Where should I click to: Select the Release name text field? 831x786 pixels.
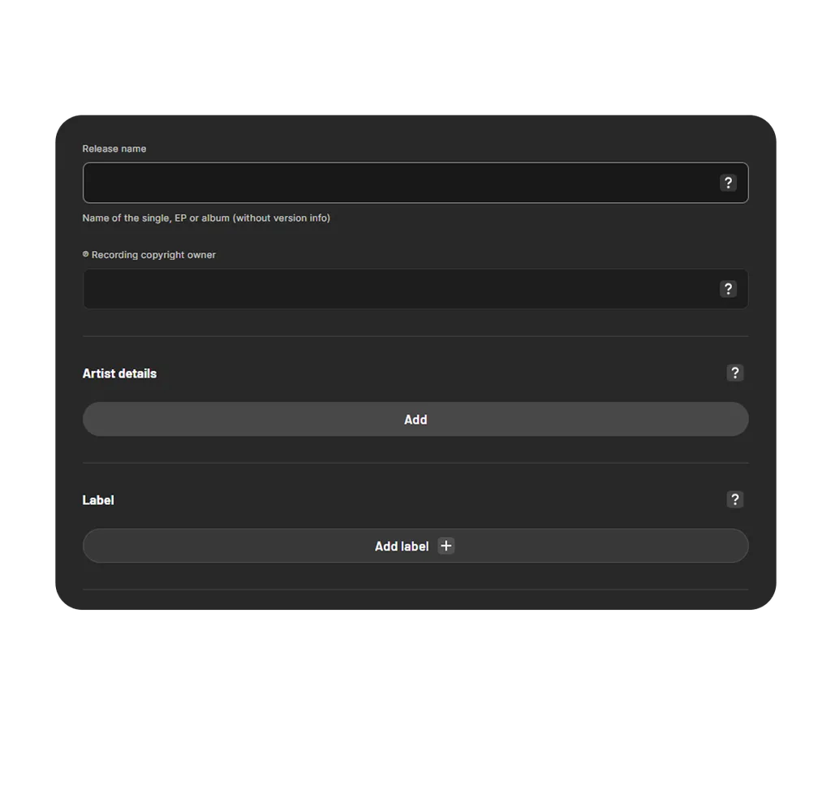pyautogui.click(x=365, y=183)
